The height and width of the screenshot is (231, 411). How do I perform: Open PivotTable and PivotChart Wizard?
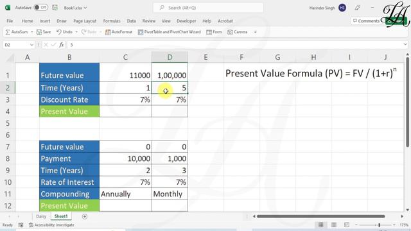click(x=170, y=32)
